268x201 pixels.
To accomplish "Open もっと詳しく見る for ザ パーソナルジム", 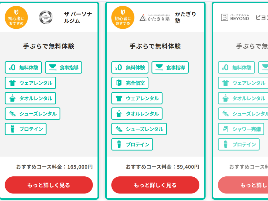I will (x=49, y=185).
